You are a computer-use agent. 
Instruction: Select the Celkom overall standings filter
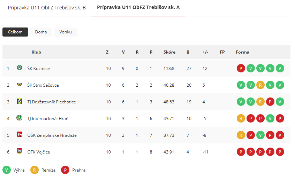[15, 32]
